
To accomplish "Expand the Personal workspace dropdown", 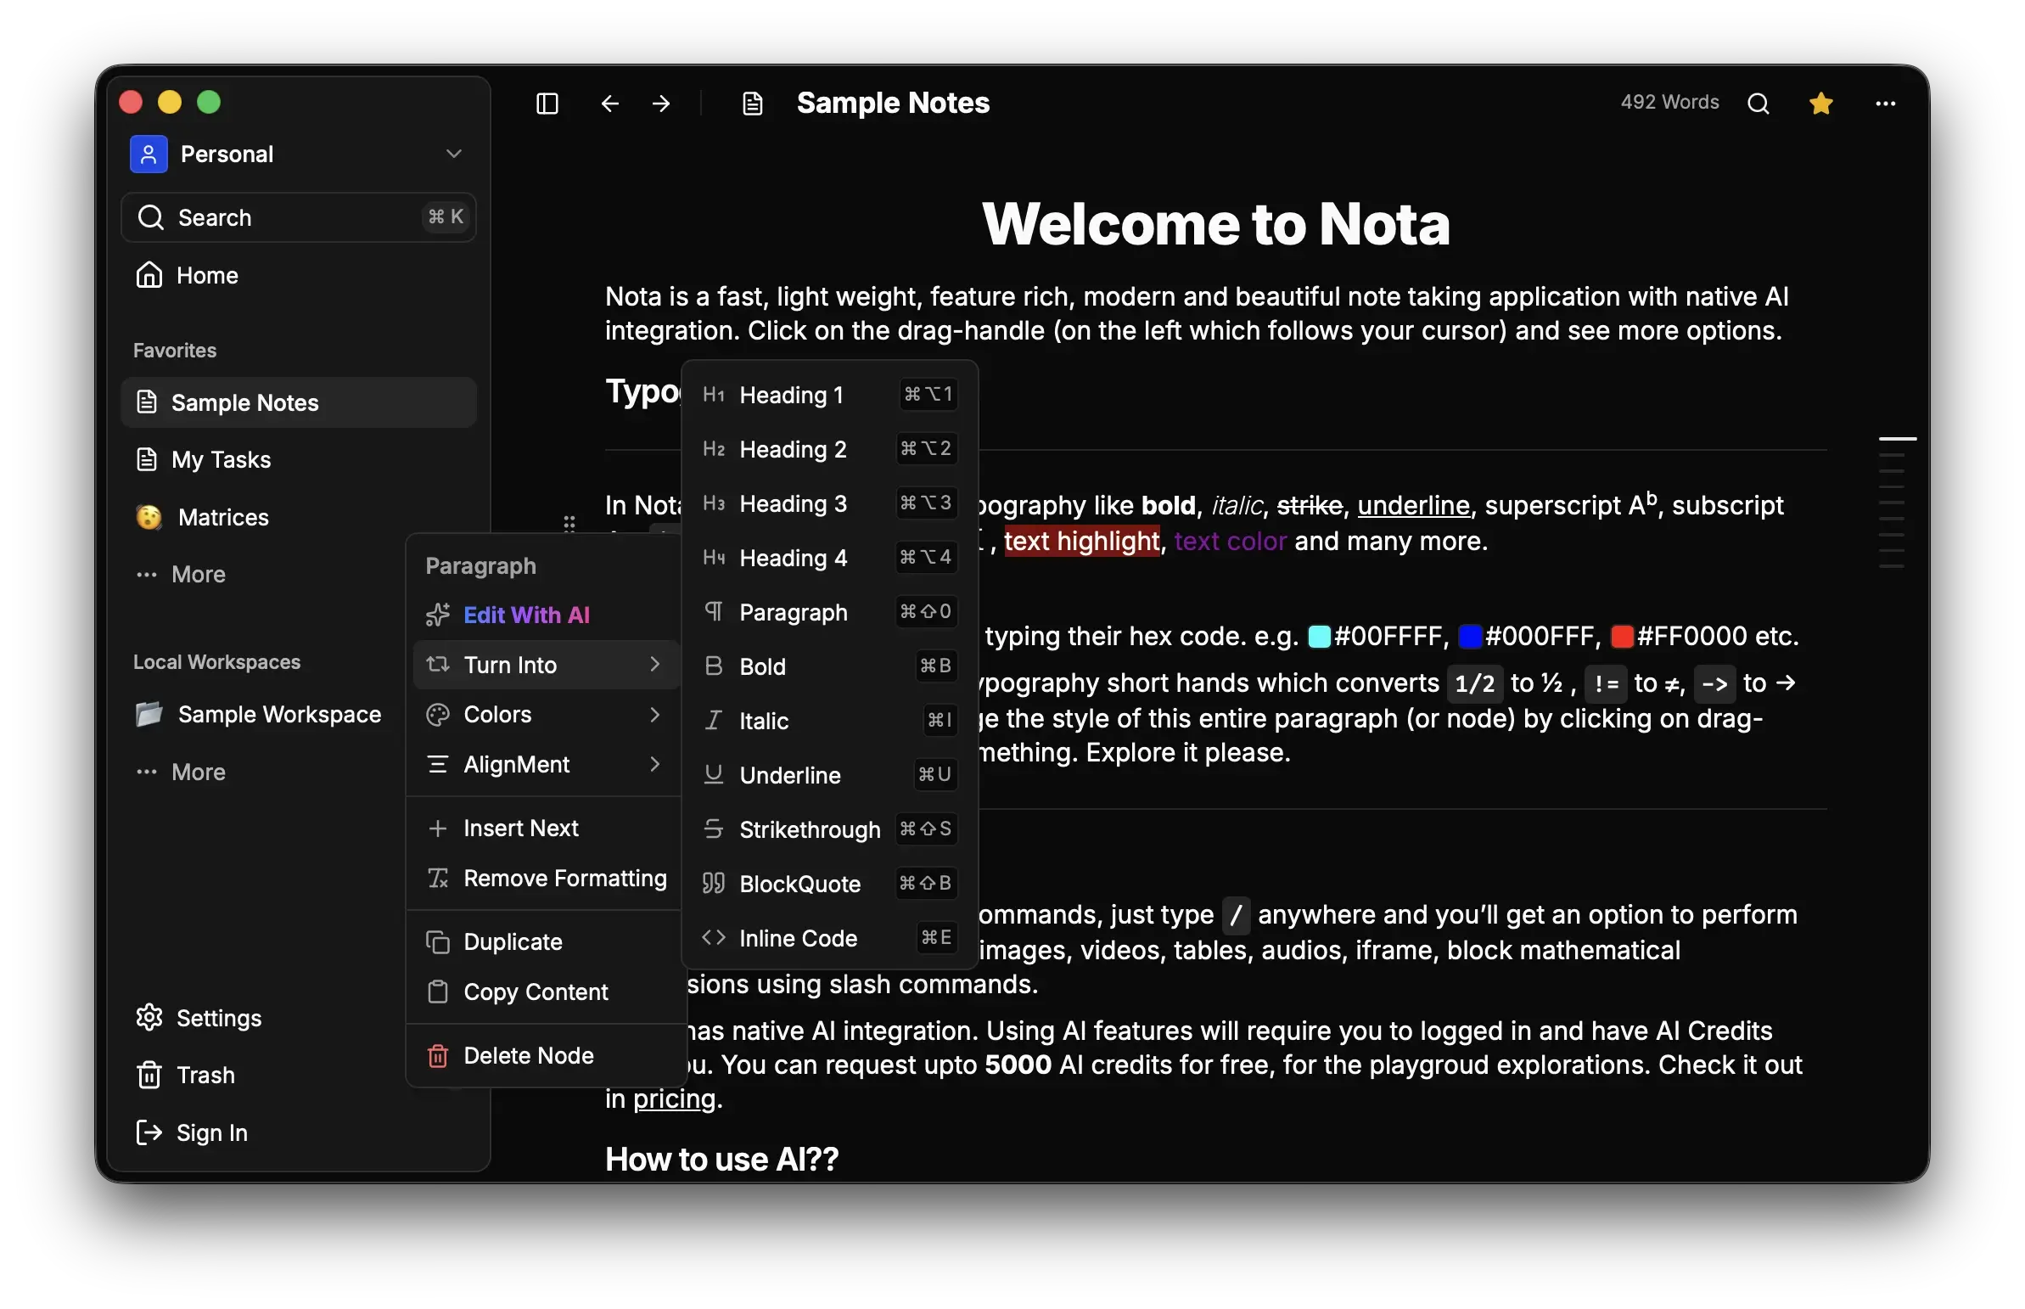I will [x=454, y=154].
